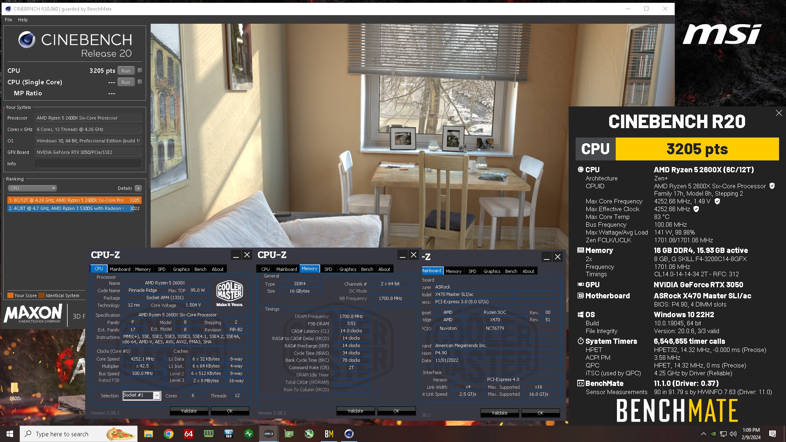Click the Info input field in Your System
Viewport: 786px width, 442px height.
click(88, 164)
